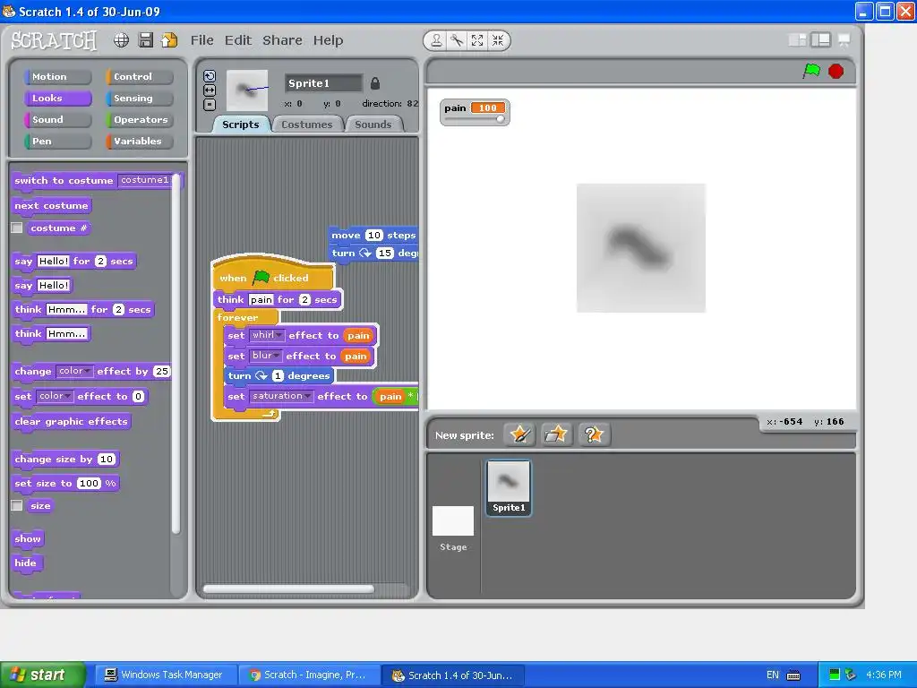Click the SCRATCH logo
The width and height of the screenshot is (917, 688).
click(x=54, y=40)
